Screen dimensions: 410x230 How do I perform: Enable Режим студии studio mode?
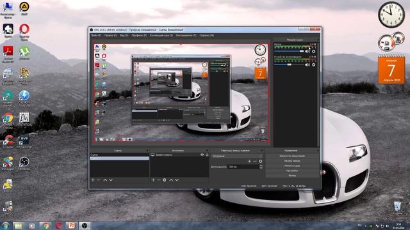click(292, 166)
